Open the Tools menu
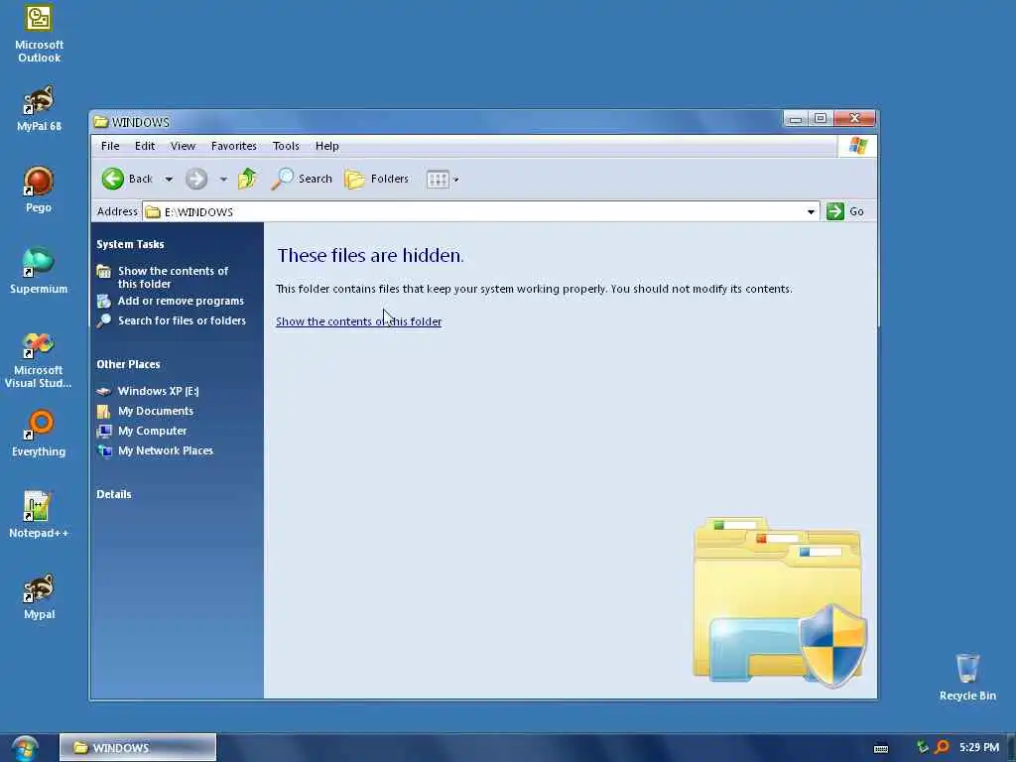The height and width of the screenshot is (762, 1016). (286, 146)
